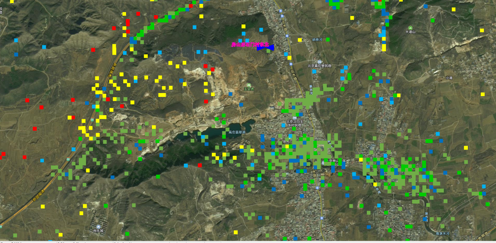The height and width of the screenshot is (243, 496).
Task: Click the 大港山 mountain peak icon
Action: [409, 27]
